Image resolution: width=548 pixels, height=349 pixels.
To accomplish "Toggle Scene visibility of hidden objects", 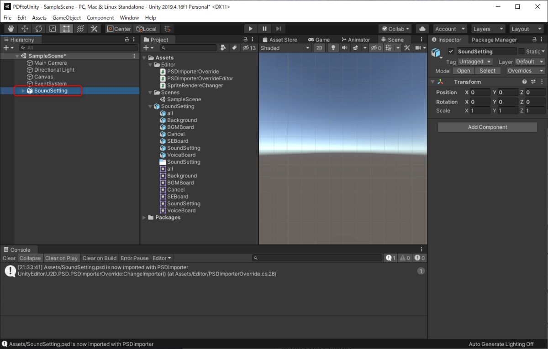I will [376, 48].
